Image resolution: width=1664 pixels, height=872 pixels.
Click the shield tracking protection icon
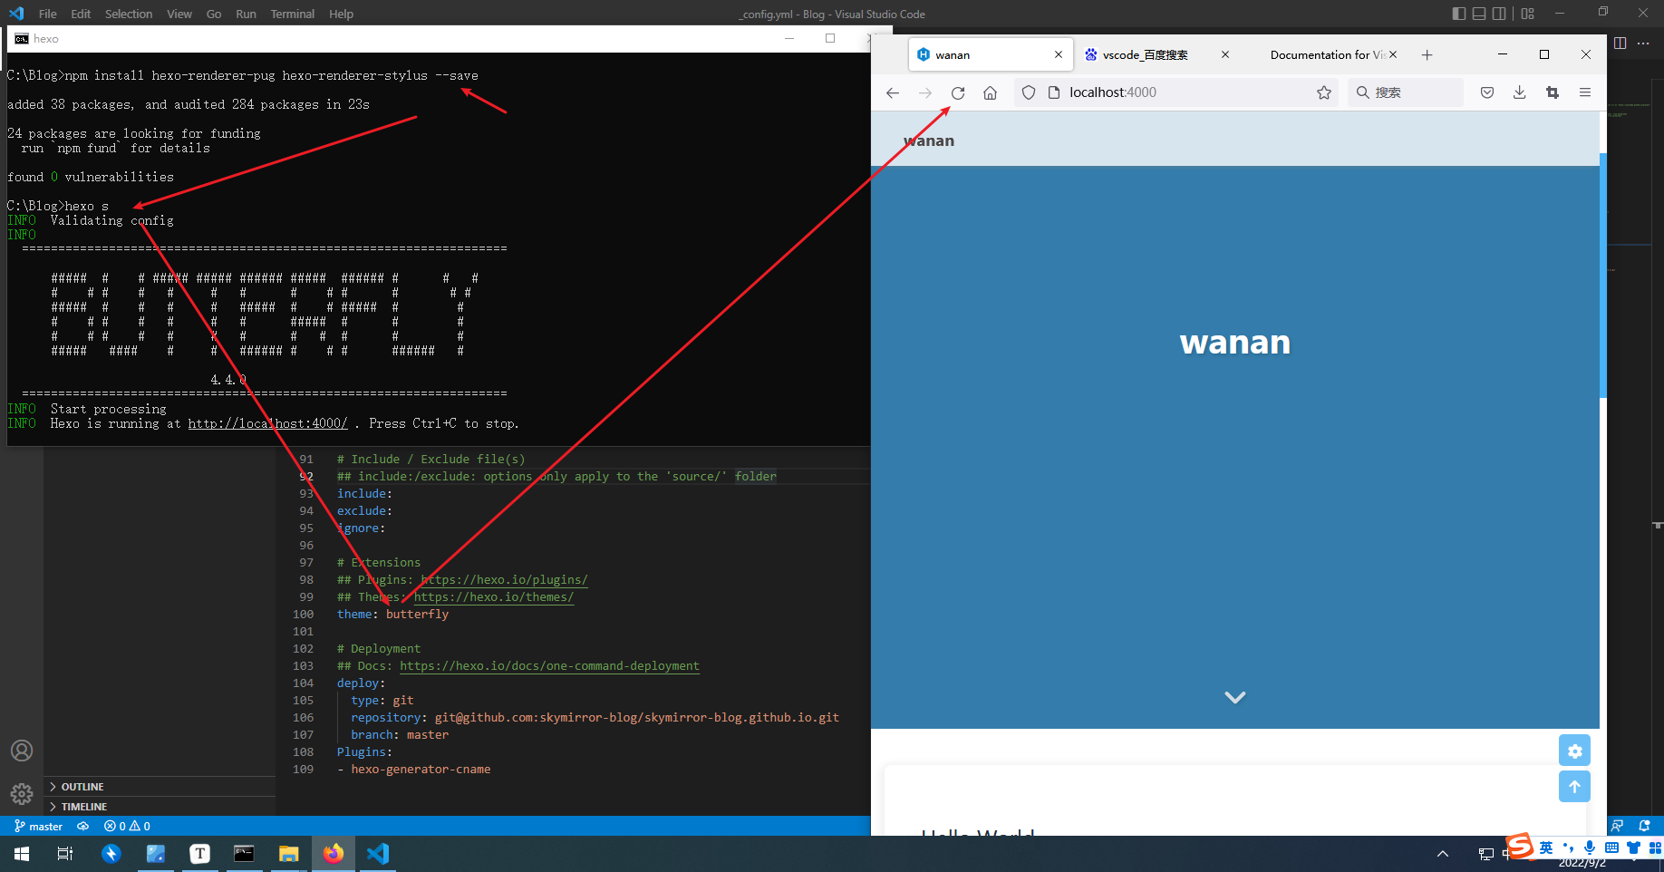(x=1029, y=92)
